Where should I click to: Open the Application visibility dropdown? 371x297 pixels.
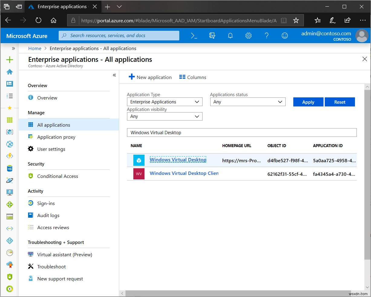(x=164, y=116)
